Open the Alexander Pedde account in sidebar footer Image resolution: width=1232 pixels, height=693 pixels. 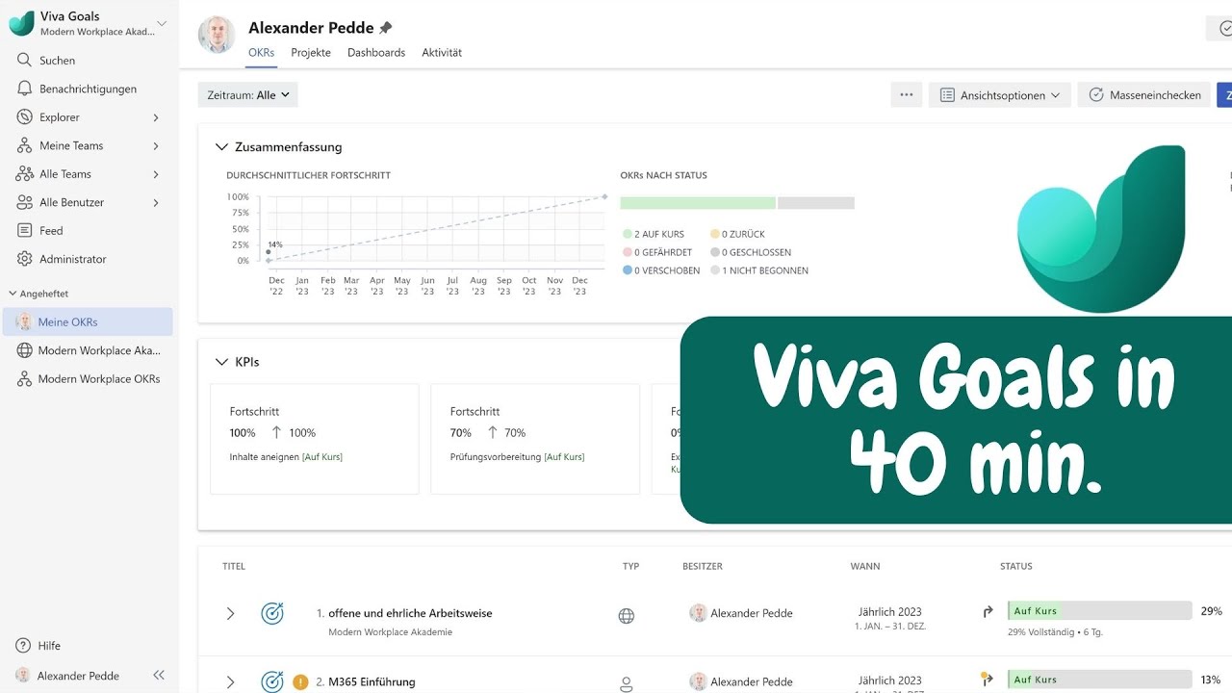(67, 676)
